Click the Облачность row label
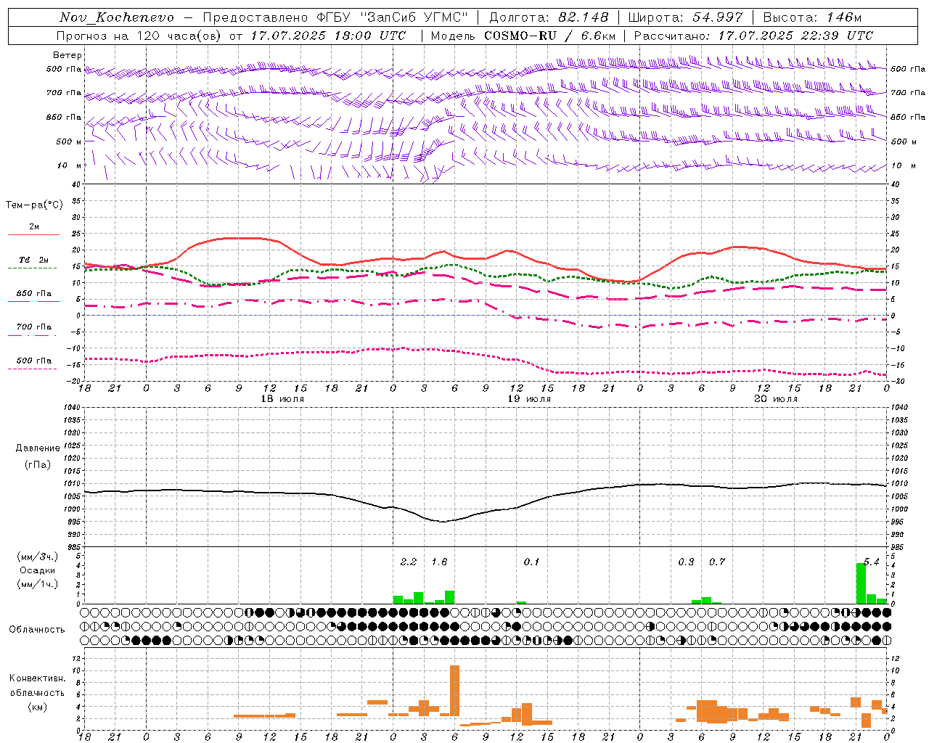 coord(36,630)
